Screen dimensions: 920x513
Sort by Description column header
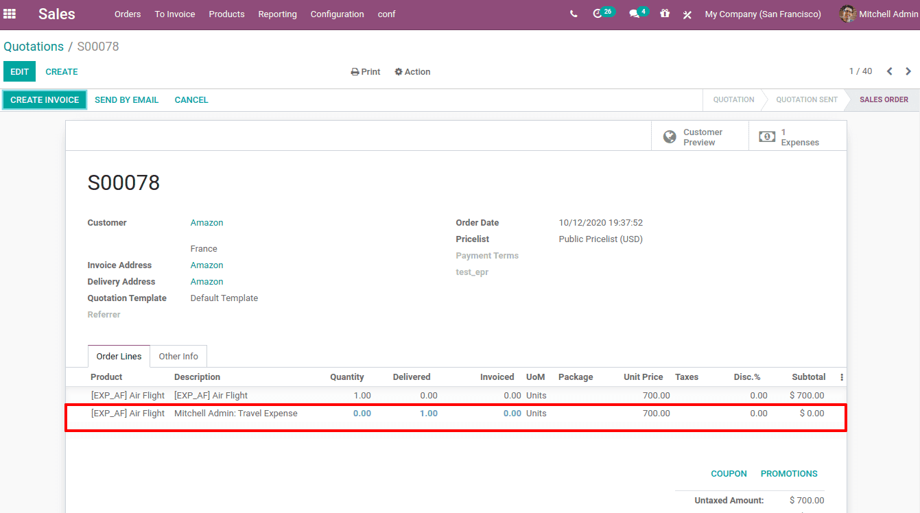tap(197, 377)
